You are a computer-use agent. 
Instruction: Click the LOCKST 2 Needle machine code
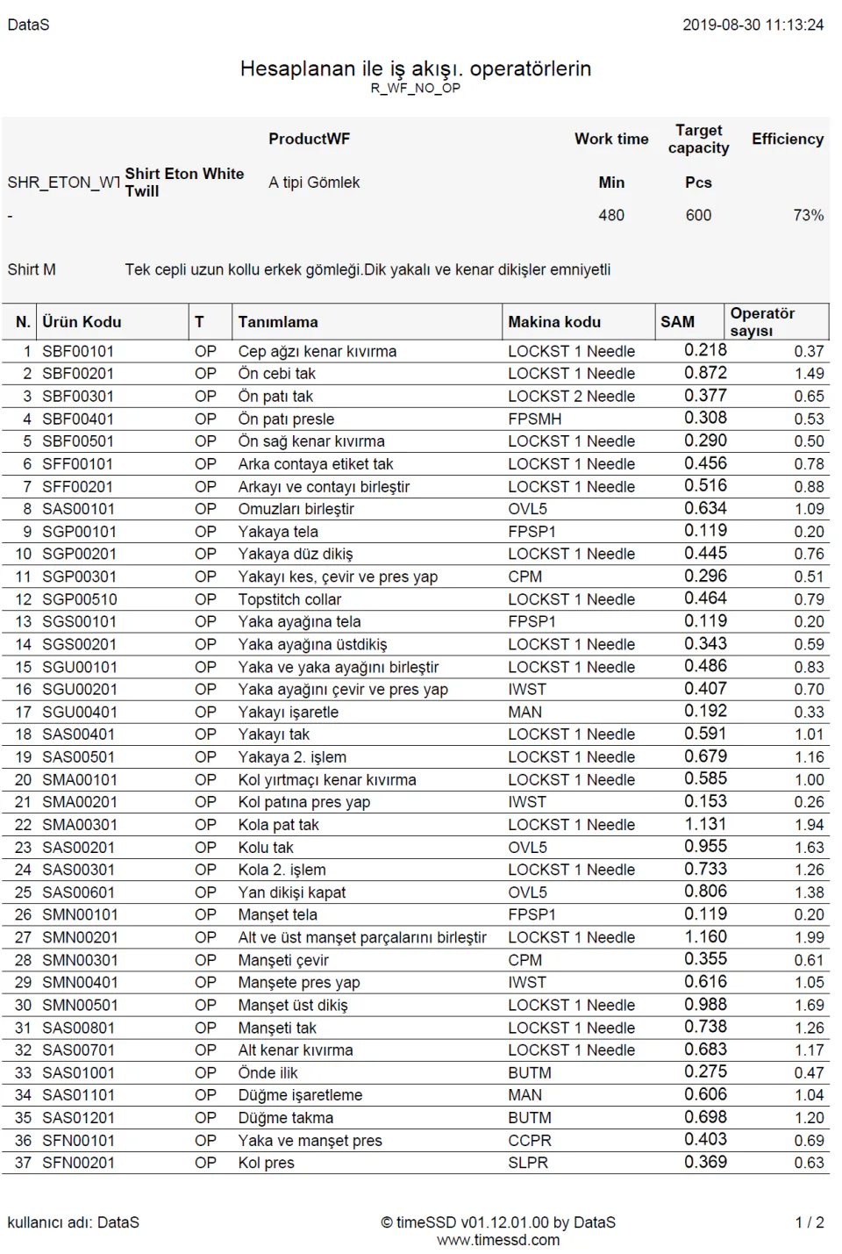571,397
